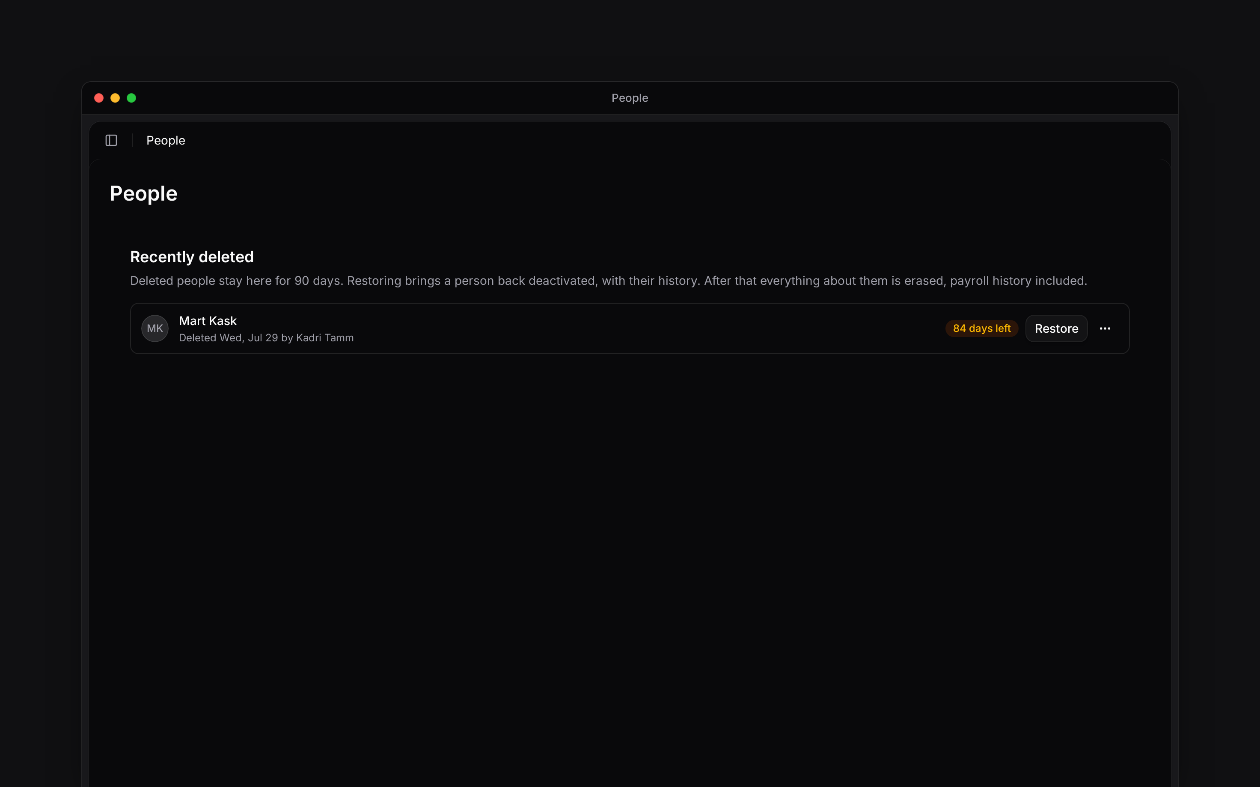Select the 84 days left badge

pos(981,328)
